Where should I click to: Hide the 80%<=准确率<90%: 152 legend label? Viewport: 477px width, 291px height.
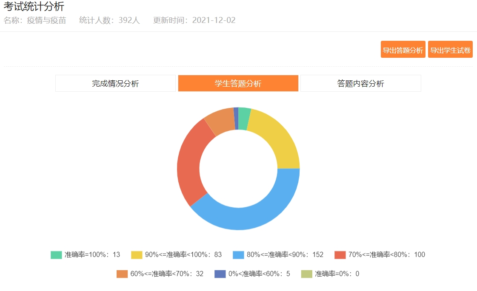[285, 255]
